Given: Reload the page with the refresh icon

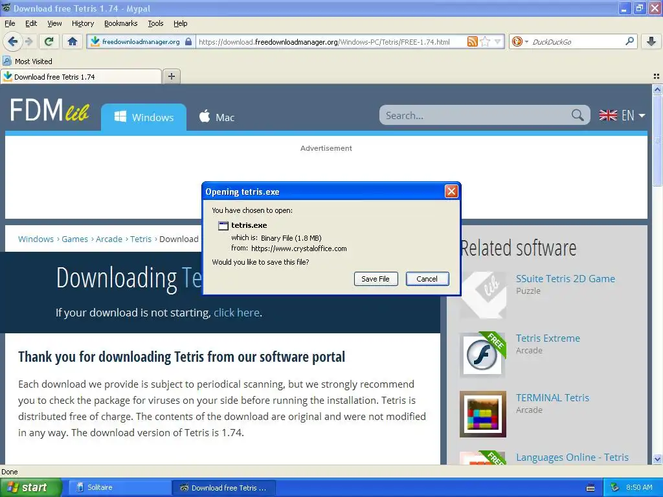Looking at the screenshot, I should tap(49, 41).
